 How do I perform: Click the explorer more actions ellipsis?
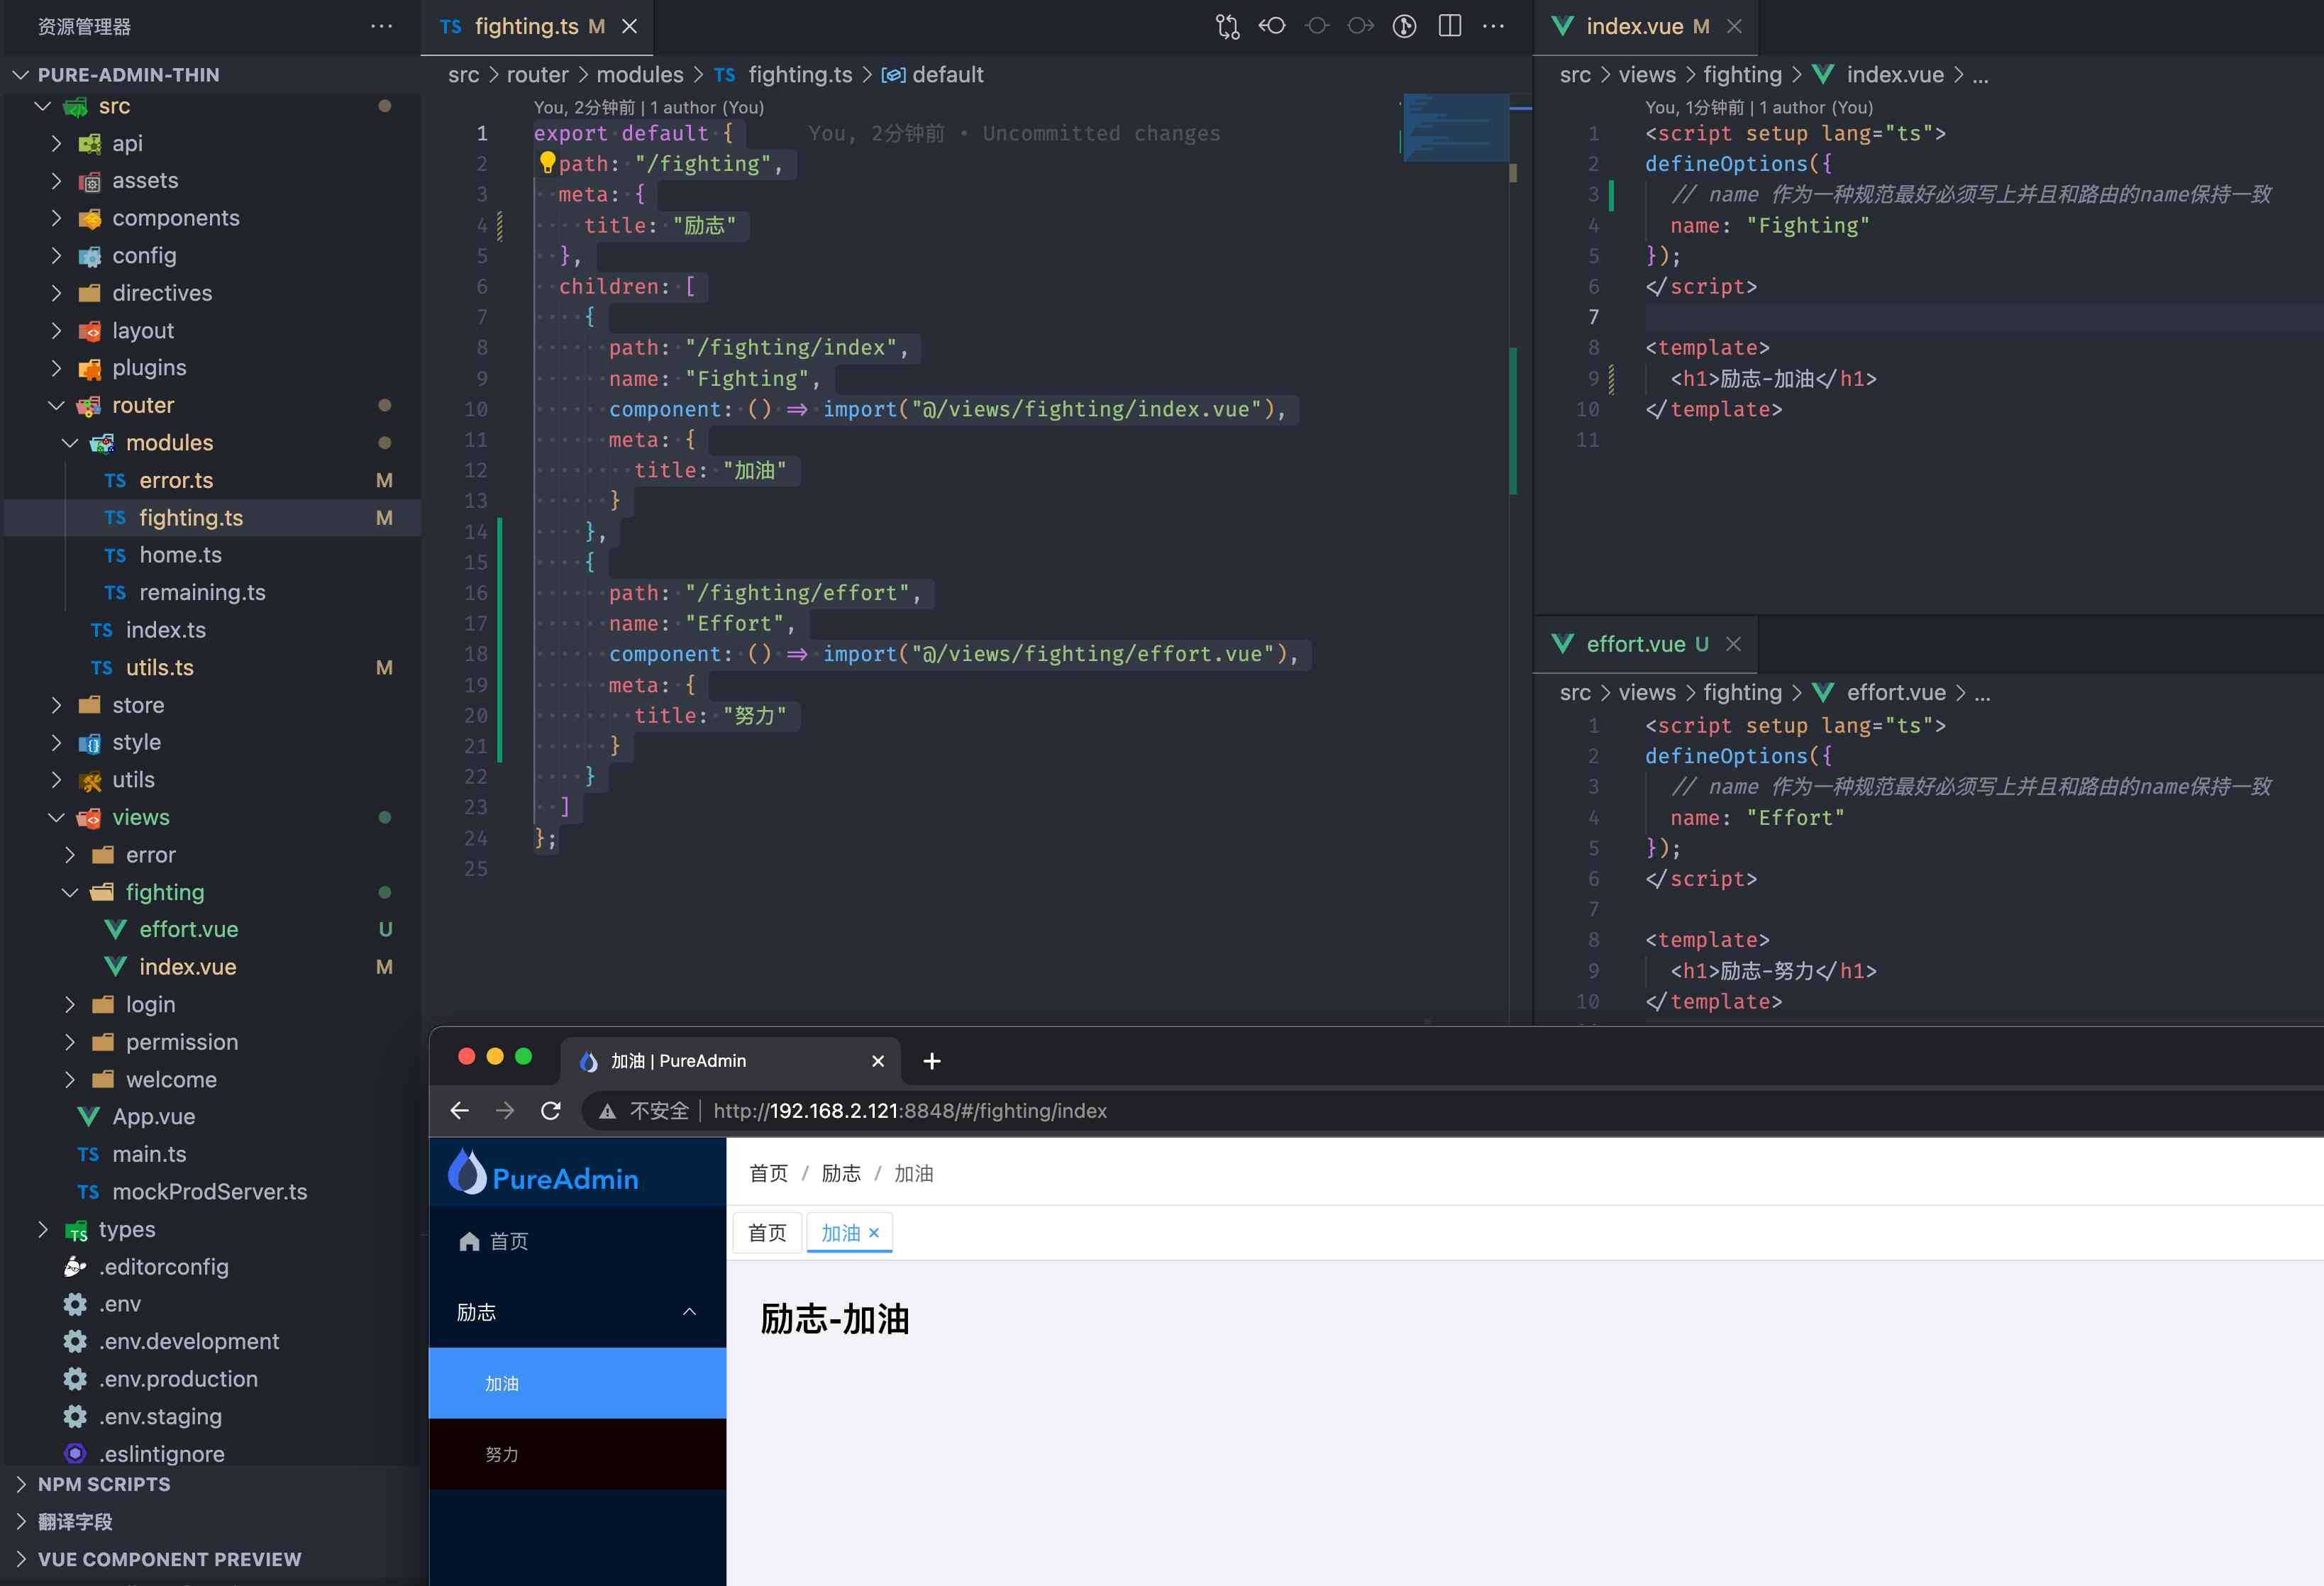[x=381, y=26]
